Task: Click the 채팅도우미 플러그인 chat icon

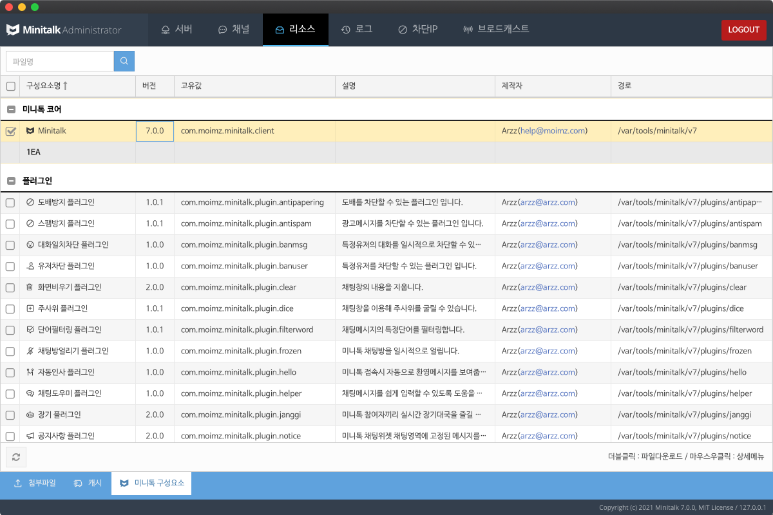Action: [x=30, y=393]
